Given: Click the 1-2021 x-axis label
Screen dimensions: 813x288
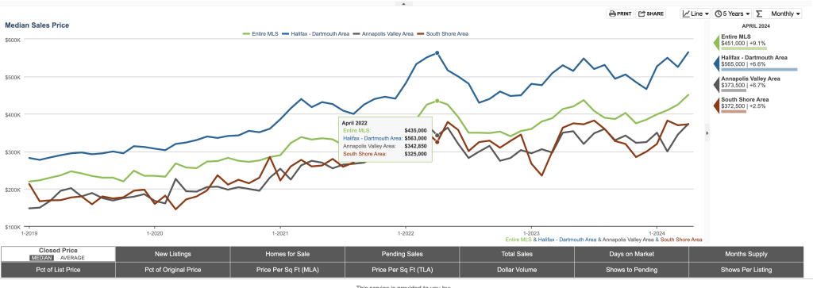Looking at the screenshot, I should pos(280,233).
